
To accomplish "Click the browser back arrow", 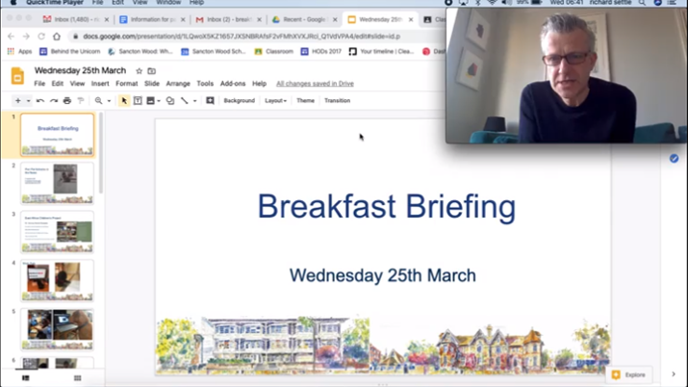I will pos(11,37).
